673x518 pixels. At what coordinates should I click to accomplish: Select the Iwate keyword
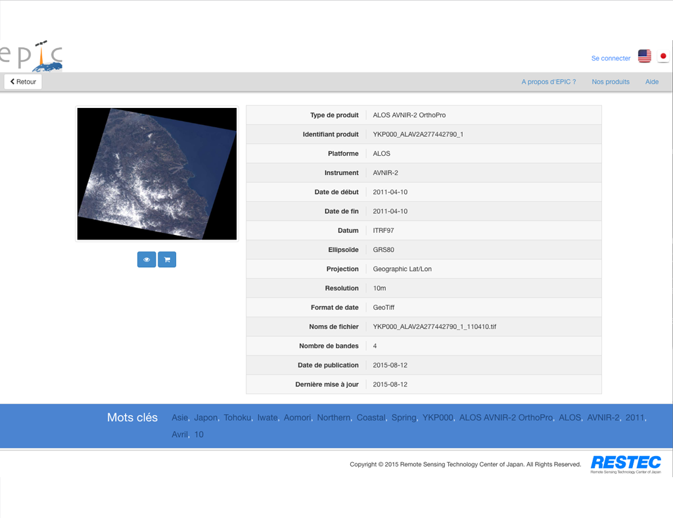[267, 417]
